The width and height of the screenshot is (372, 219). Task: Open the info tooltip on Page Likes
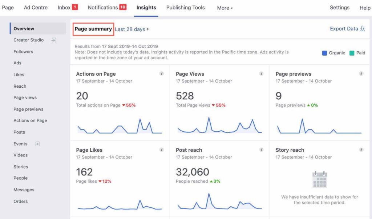(162, 150)
